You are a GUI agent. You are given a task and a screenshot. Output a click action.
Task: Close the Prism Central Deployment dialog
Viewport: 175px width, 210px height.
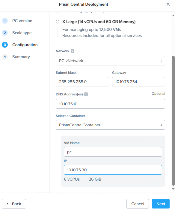coord(168,4)
